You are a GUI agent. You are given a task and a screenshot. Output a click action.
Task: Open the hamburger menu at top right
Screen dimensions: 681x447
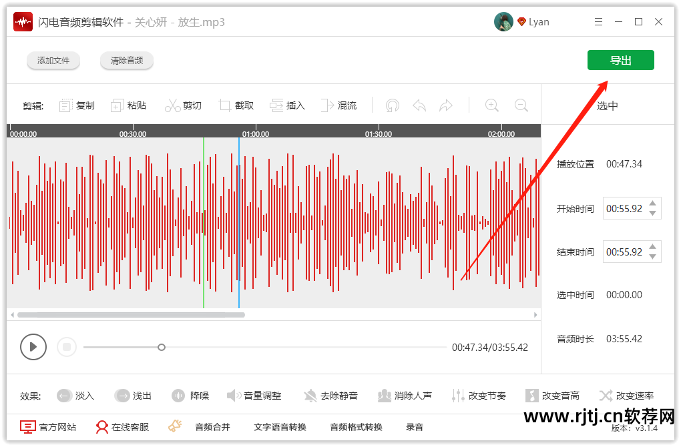pos(598,21)
